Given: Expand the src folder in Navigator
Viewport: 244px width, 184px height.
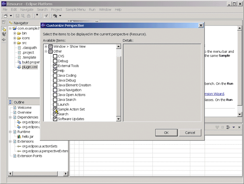Looking at the screenshot, I should 15,43.
